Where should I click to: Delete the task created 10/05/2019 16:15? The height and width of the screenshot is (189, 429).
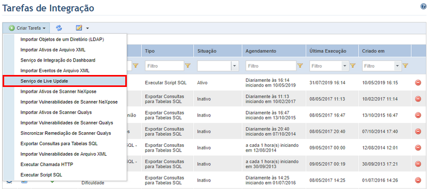(x=418, y=82)
